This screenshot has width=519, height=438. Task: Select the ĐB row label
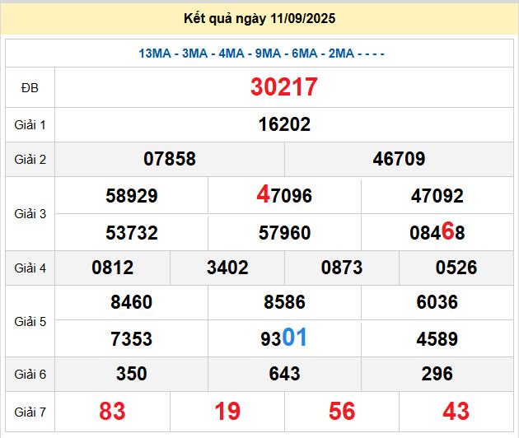coord(30,88)
